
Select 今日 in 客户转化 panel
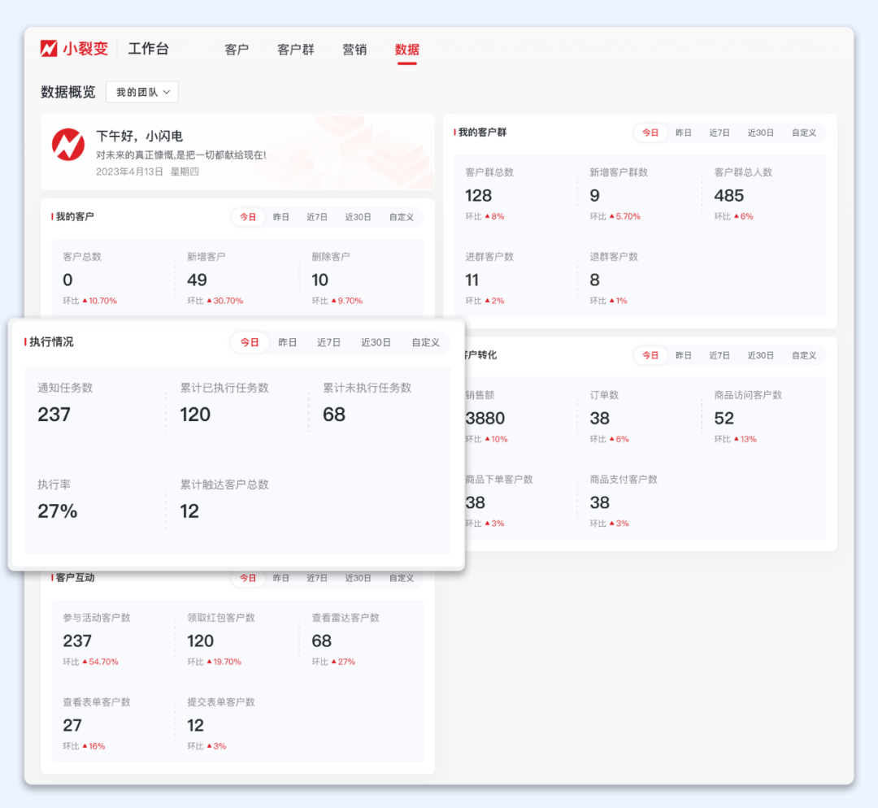tap(650, 355)
